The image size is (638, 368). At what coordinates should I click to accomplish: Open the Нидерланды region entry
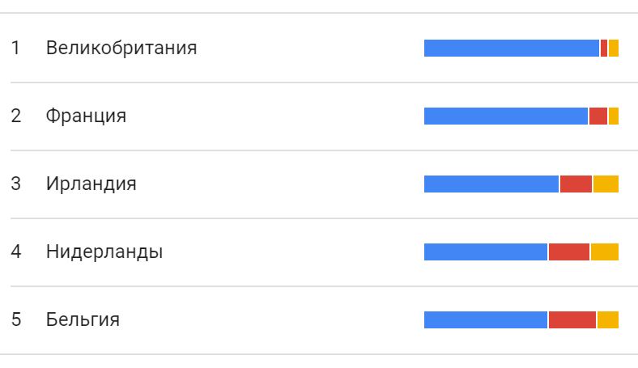[x=104, y=252]
